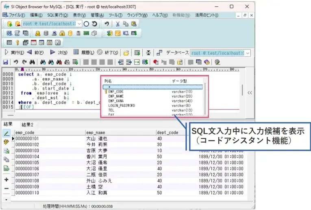Add a row with the plus icon
311x210 pixels.
tap(7, 179)
